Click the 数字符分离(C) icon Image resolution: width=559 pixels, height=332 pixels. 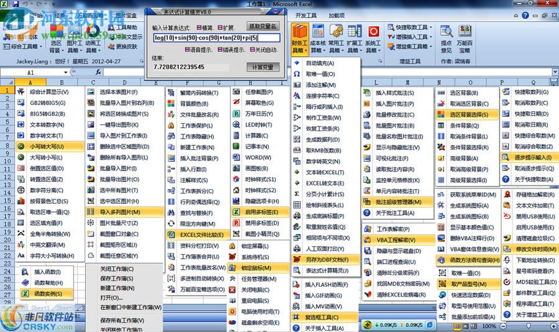21,190
